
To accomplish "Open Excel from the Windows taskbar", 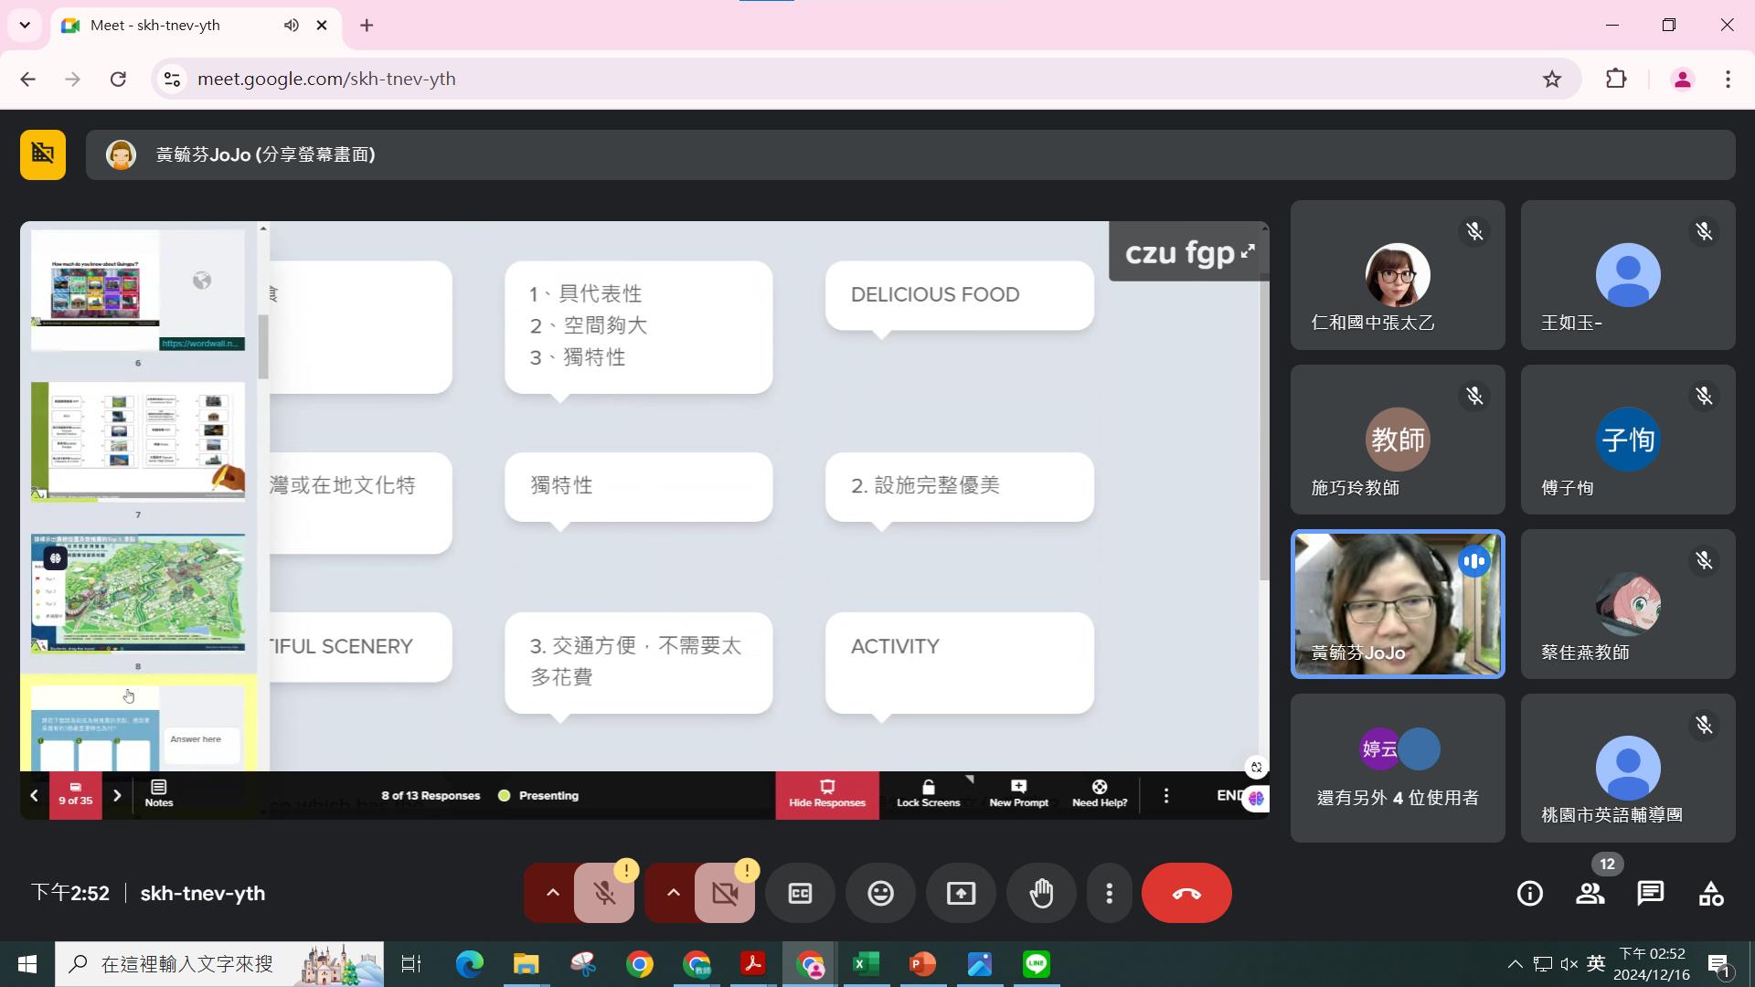I will 865,964.
